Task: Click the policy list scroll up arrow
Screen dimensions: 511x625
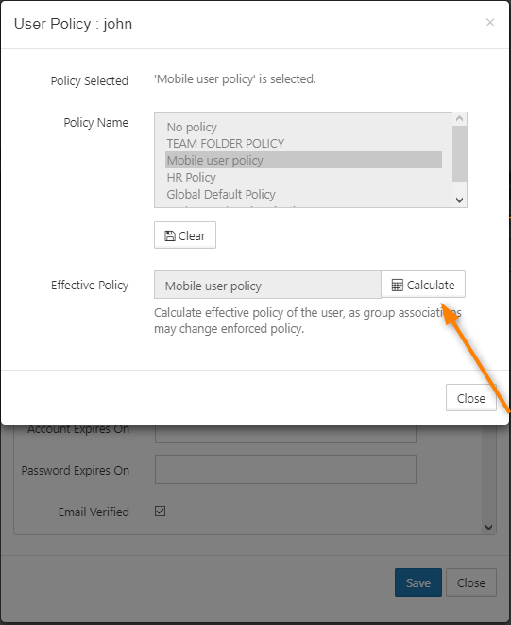Action: click(459, 119)
